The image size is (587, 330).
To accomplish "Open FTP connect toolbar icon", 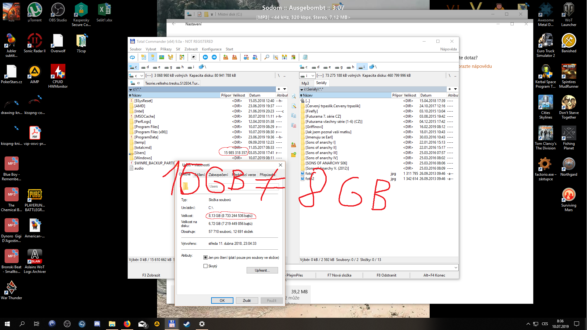I will pos(246,57).
